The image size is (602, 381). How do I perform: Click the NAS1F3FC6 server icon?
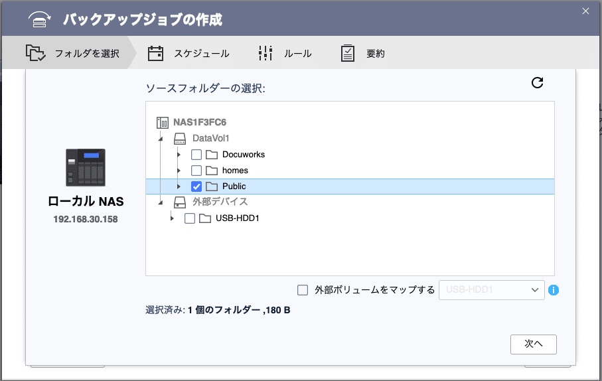pos(163,123)
